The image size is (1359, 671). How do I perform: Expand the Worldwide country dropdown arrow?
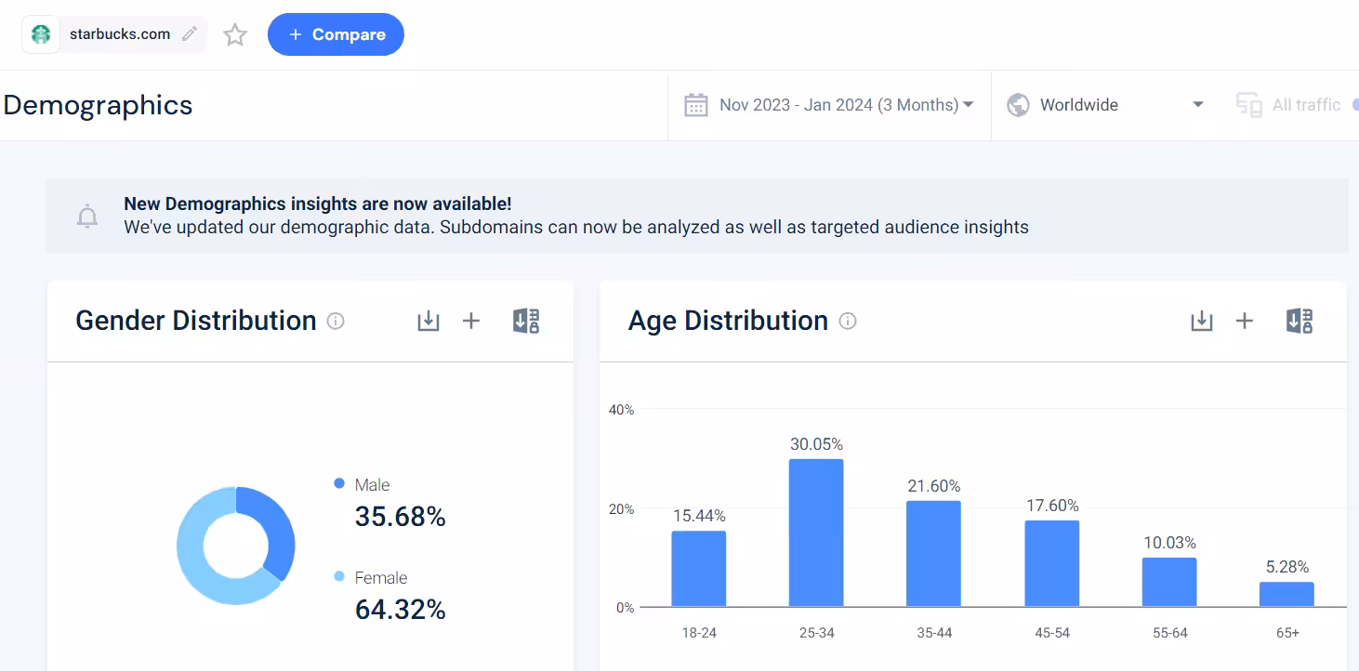1198,105
